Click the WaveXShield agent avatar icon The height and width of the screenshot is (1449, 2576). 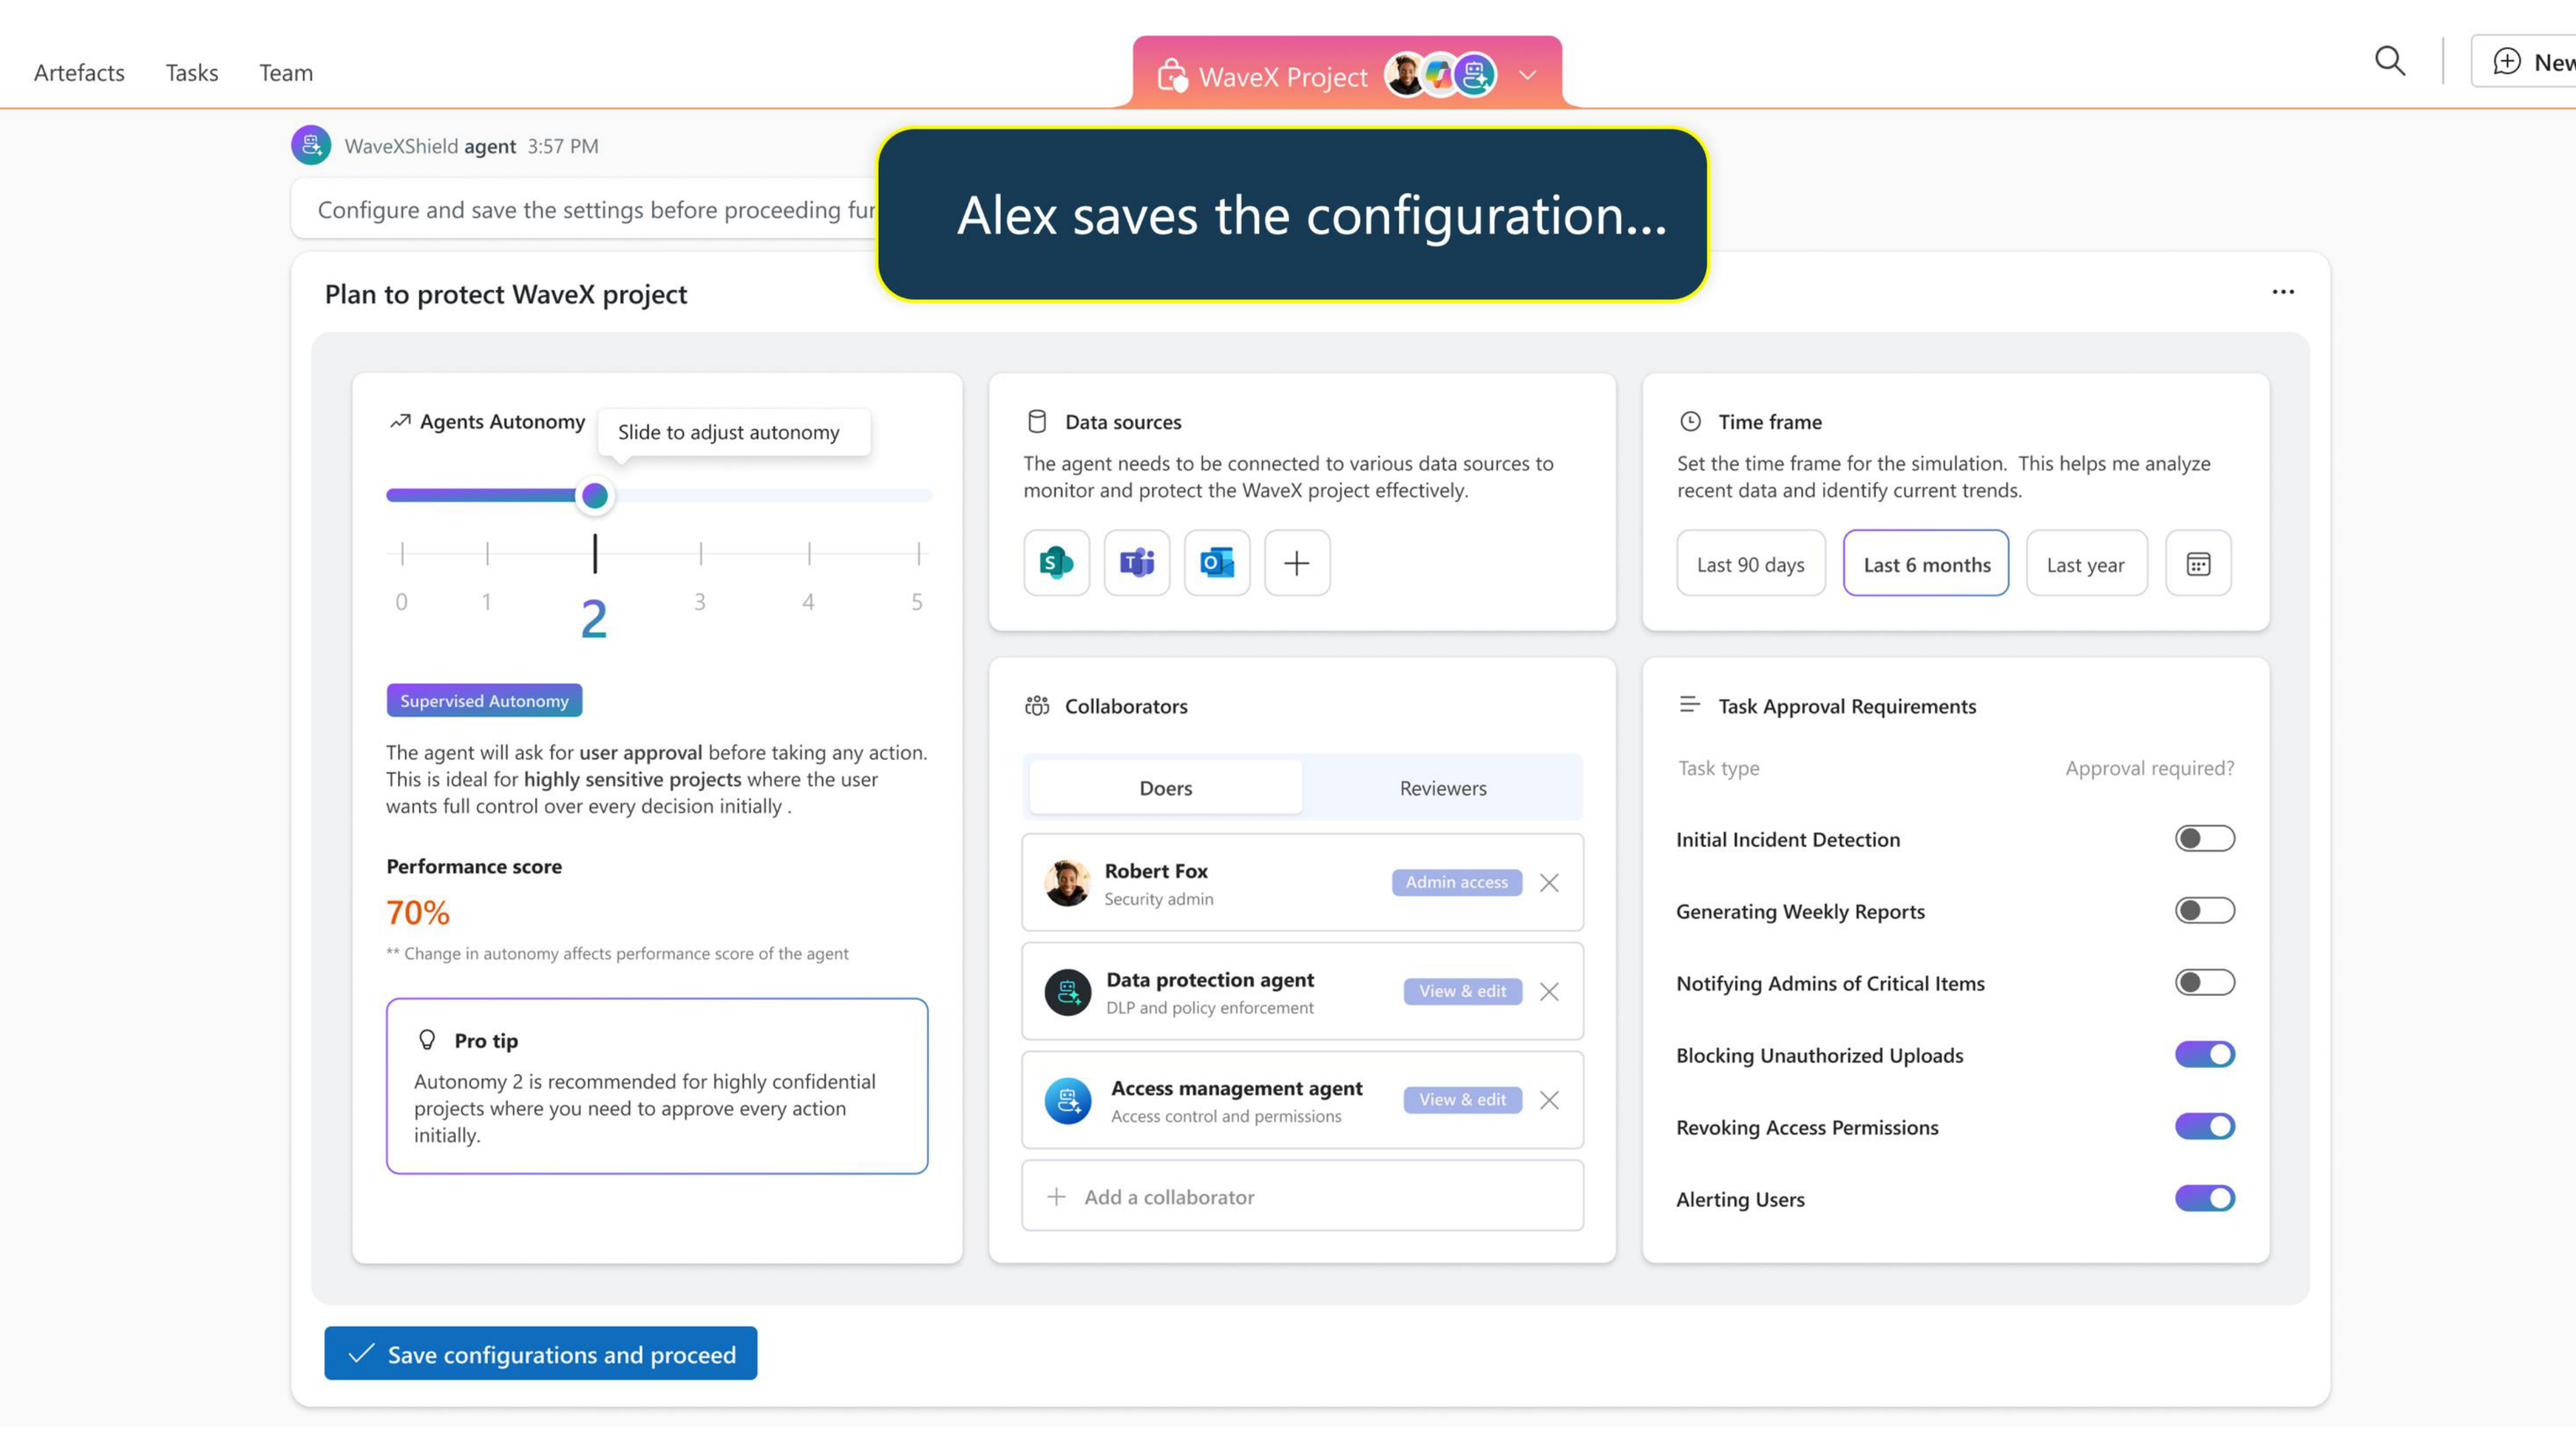(x=311, y=145)
